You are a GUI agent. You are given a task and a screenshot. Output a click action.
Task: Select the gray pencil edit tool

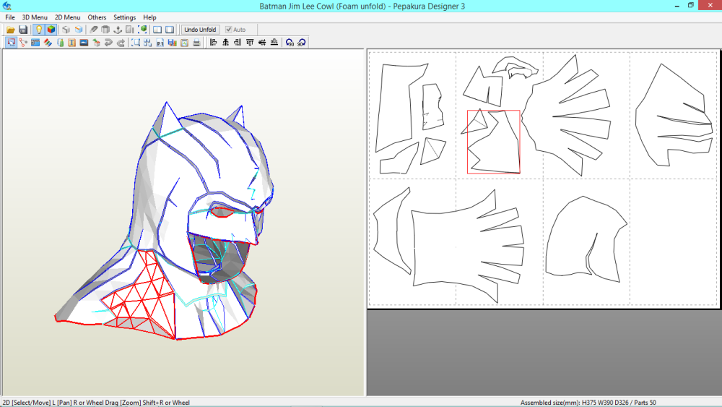tap(93, 30)
